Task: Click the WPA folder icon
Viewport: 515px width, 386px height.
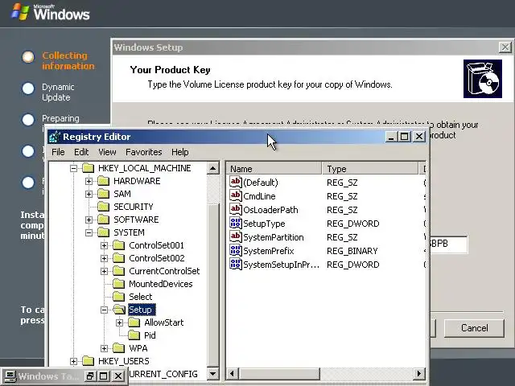Action: click(x=118, y=348)
